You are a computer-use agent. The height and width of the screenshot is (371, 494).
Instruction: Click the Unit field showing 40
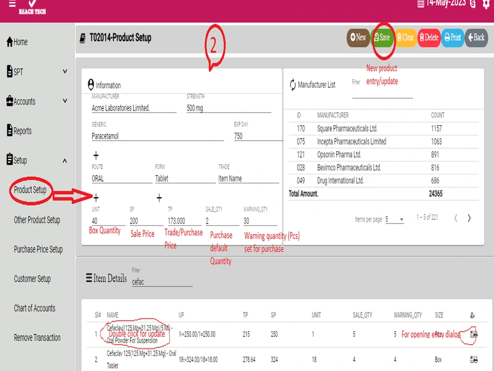(x=108, y=221)
